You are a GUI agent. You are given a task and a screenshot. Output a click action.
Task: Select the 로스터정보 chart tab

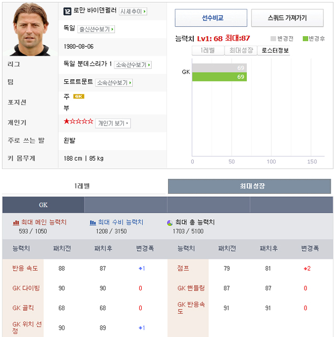tap(274, 50)
